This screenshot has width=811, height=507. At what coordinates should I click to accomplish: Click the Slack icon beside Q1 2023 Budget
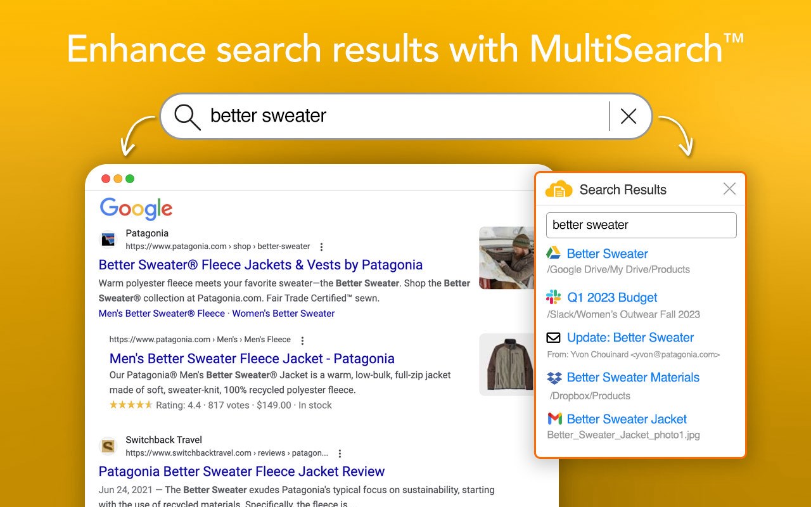[x=554, y=297]
